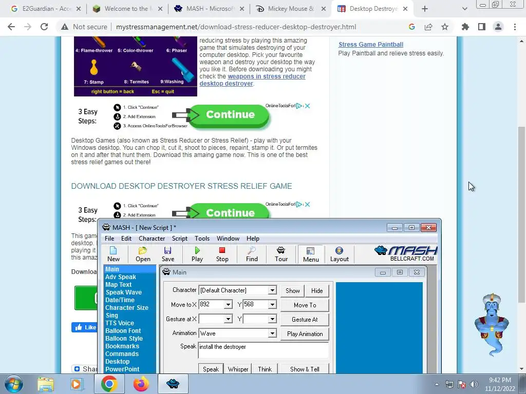Stop the script with the red Stop icon
The width and height of the screenshot is (526, 394).
click(222, 254)
